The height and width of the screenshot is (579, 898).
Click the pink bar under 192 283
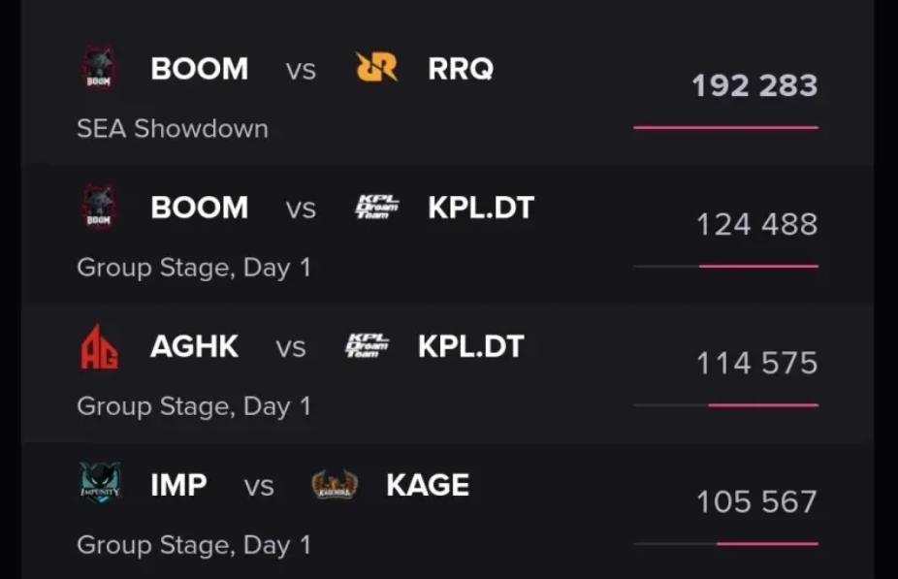coord(725,127)
